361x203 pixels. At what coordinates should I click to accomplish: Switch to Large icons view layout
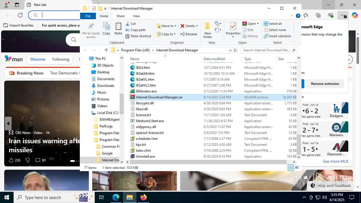pos(297,168)
